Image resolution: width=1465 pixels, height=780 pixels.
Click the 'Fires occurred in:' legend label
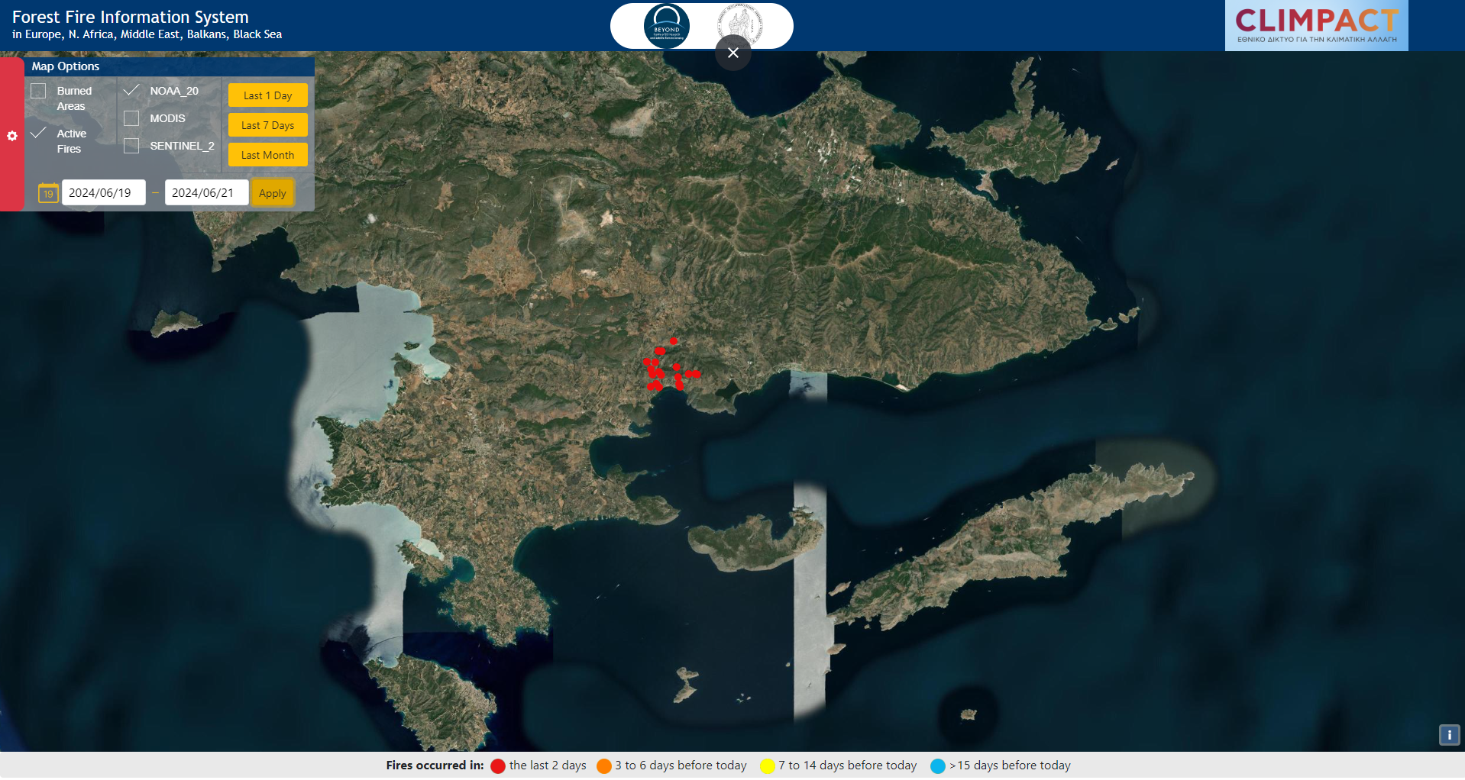[x=435, y=765]
